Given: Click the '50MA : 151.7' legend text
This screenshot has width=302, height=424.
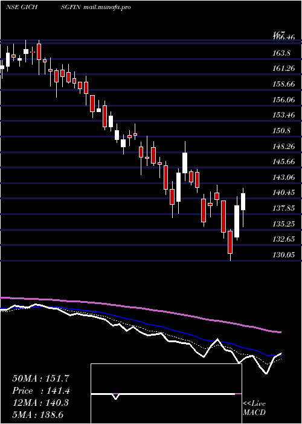Looking at the screenshot, I should [39, 379].
